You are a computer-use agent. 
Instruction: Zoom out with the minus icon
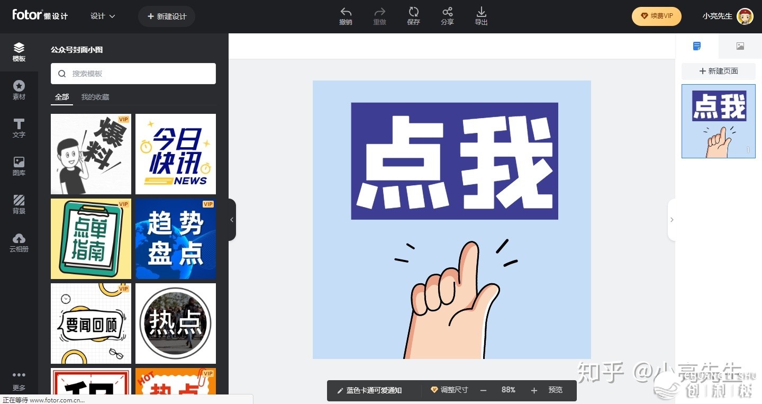tap(483, 390)
